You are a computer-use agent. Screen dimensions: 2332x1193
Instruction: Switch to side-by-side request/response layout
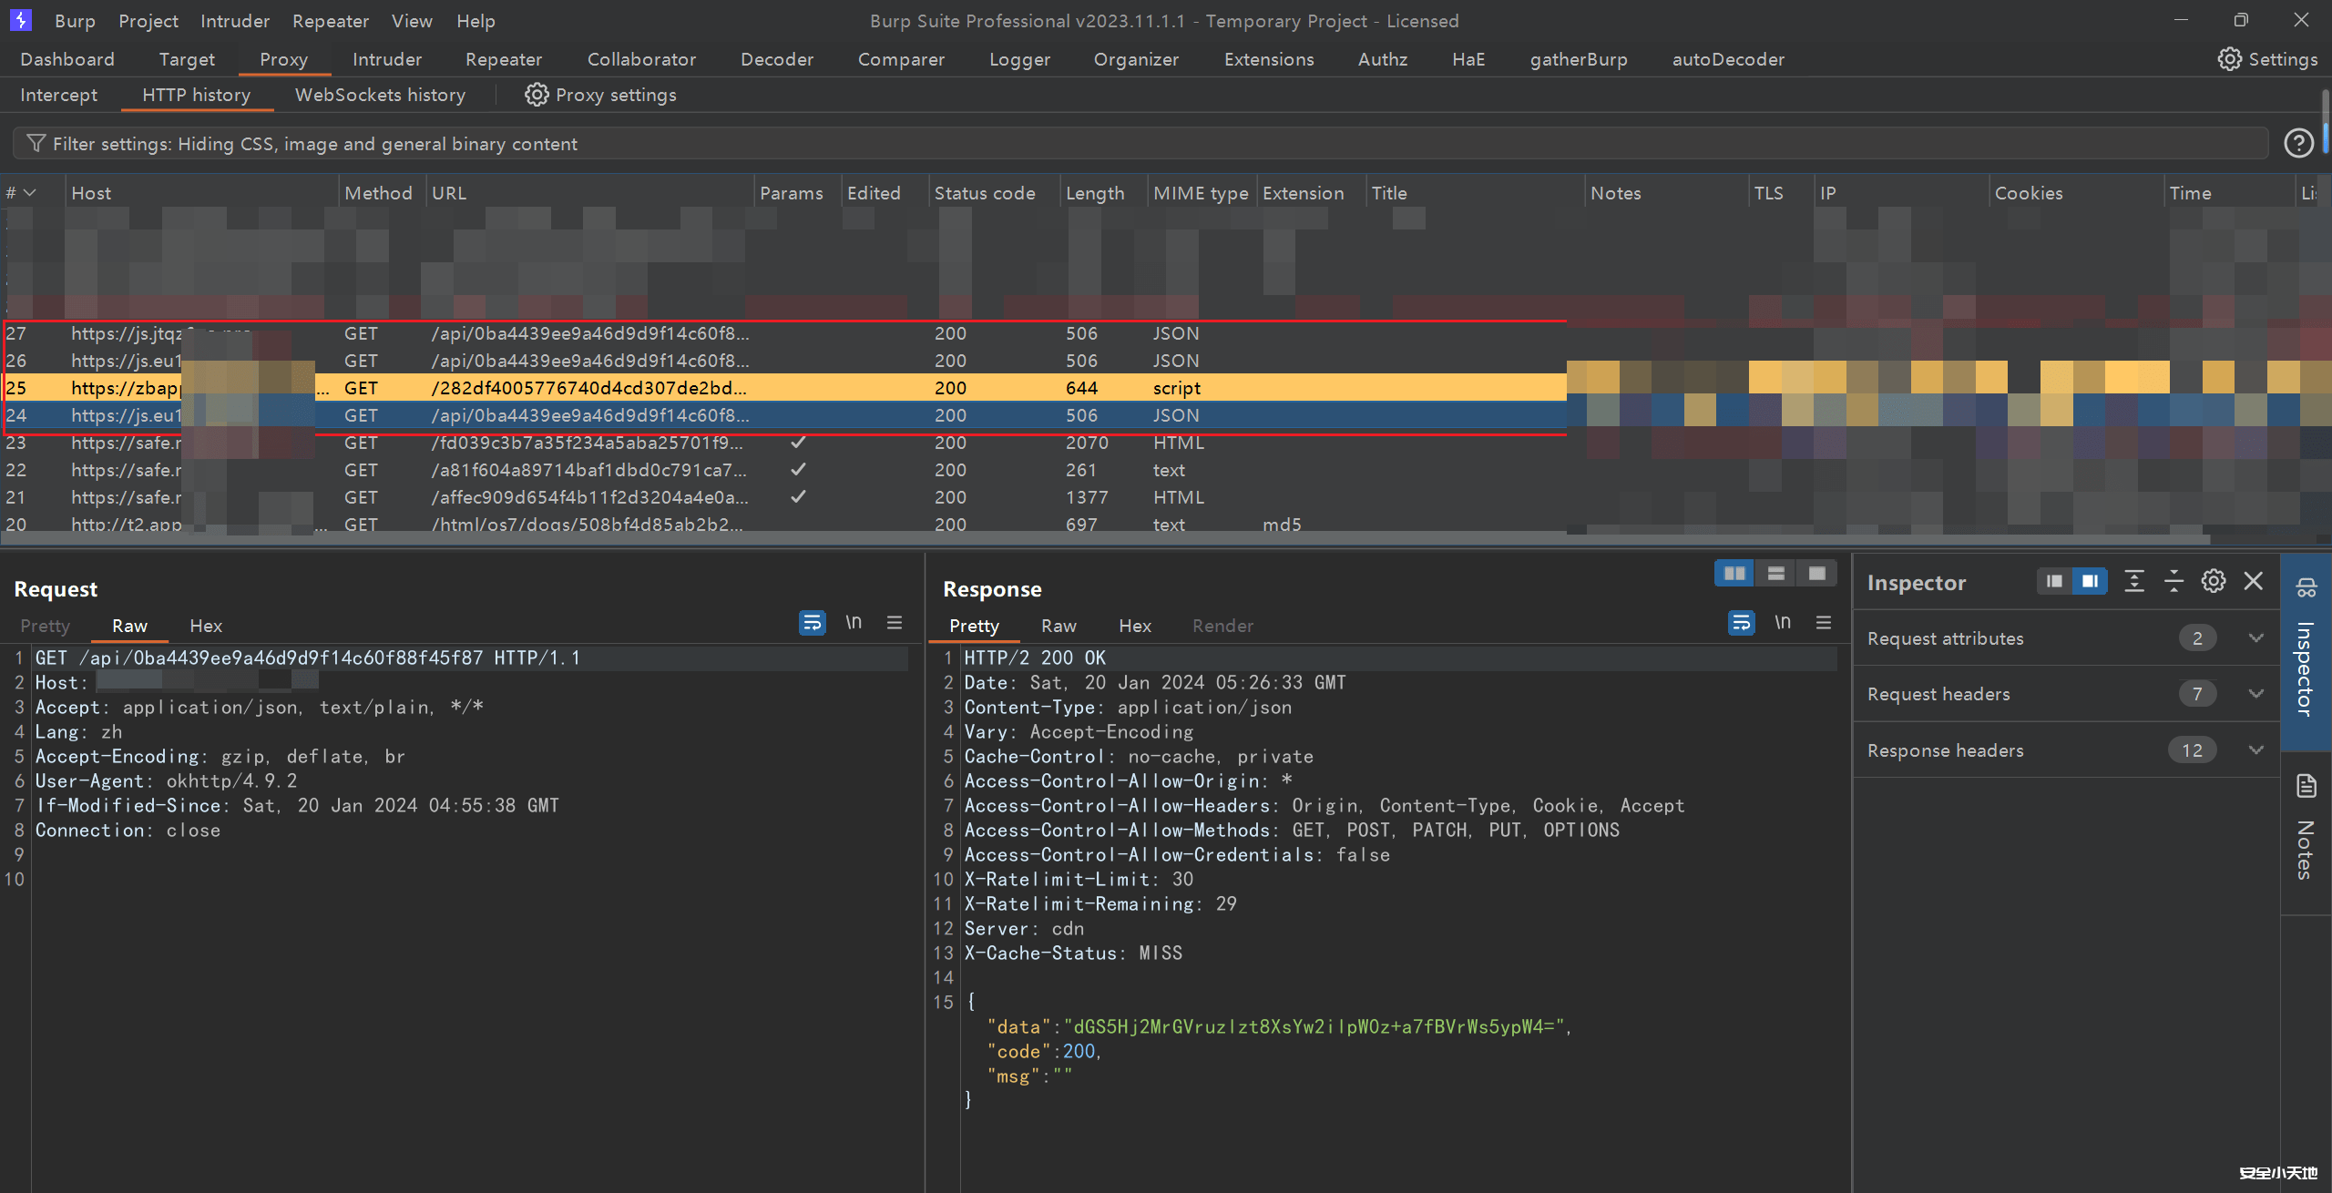click(x=1734, y=574)
